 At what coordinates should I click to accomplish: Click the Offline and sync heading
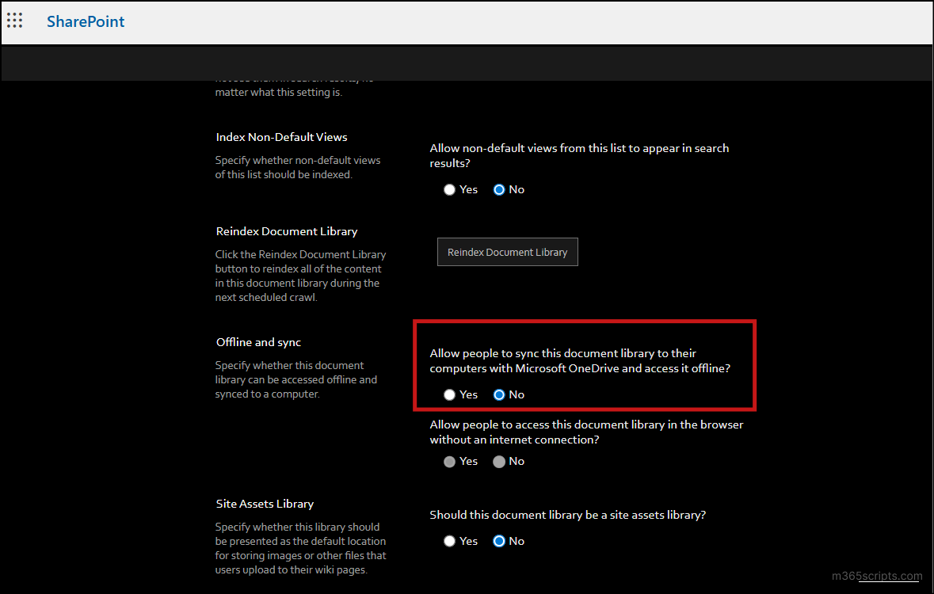tap(258, 342)
